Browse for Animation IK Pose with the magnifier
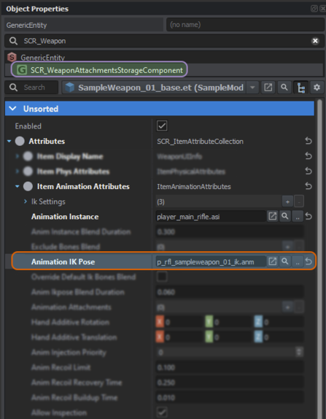Image resolution: width=326 pixels, height=419 pixels. (285, 261)
